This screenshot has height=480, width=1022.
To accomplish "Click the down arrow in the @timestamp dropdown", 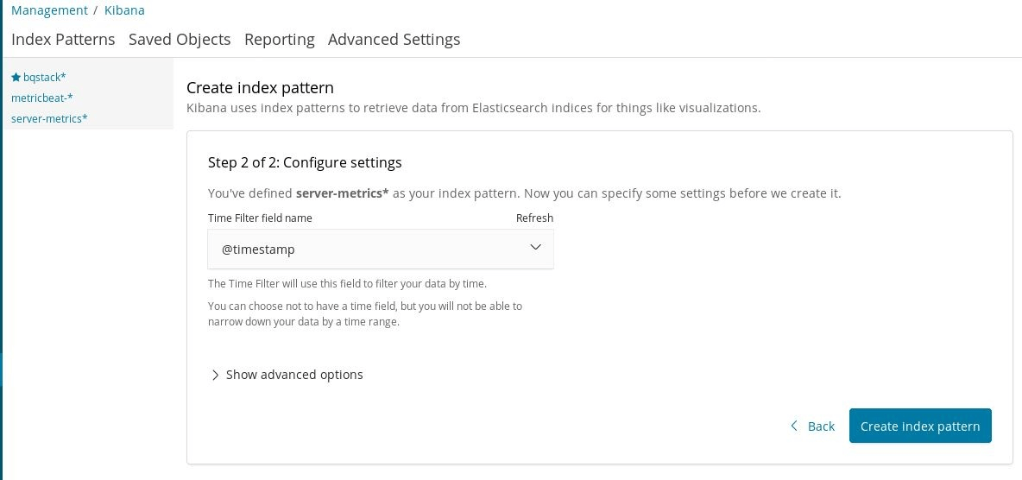I will (535, 248).
